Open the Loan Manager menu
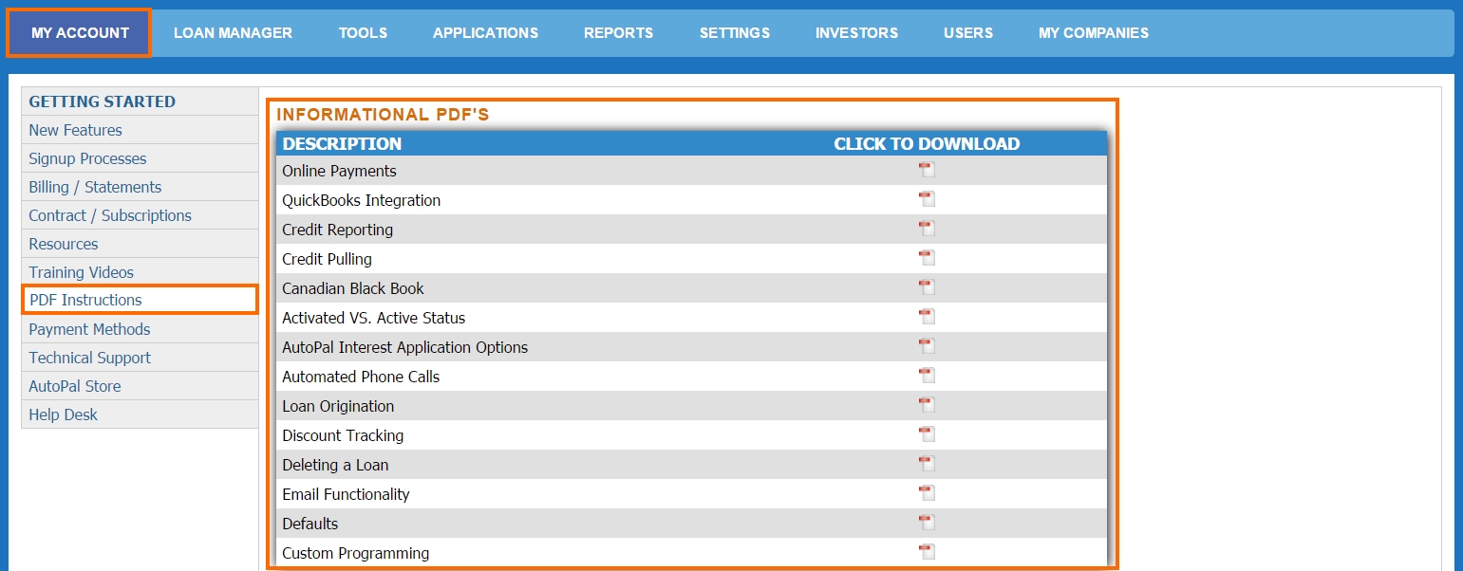This screenshot has height=571, width=1463. (233, 32)
